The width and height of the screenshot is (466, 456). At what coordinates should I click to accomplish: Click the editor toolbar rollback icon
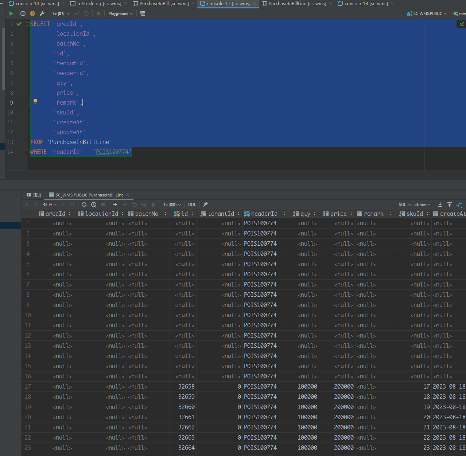click(x=86, y=13)
